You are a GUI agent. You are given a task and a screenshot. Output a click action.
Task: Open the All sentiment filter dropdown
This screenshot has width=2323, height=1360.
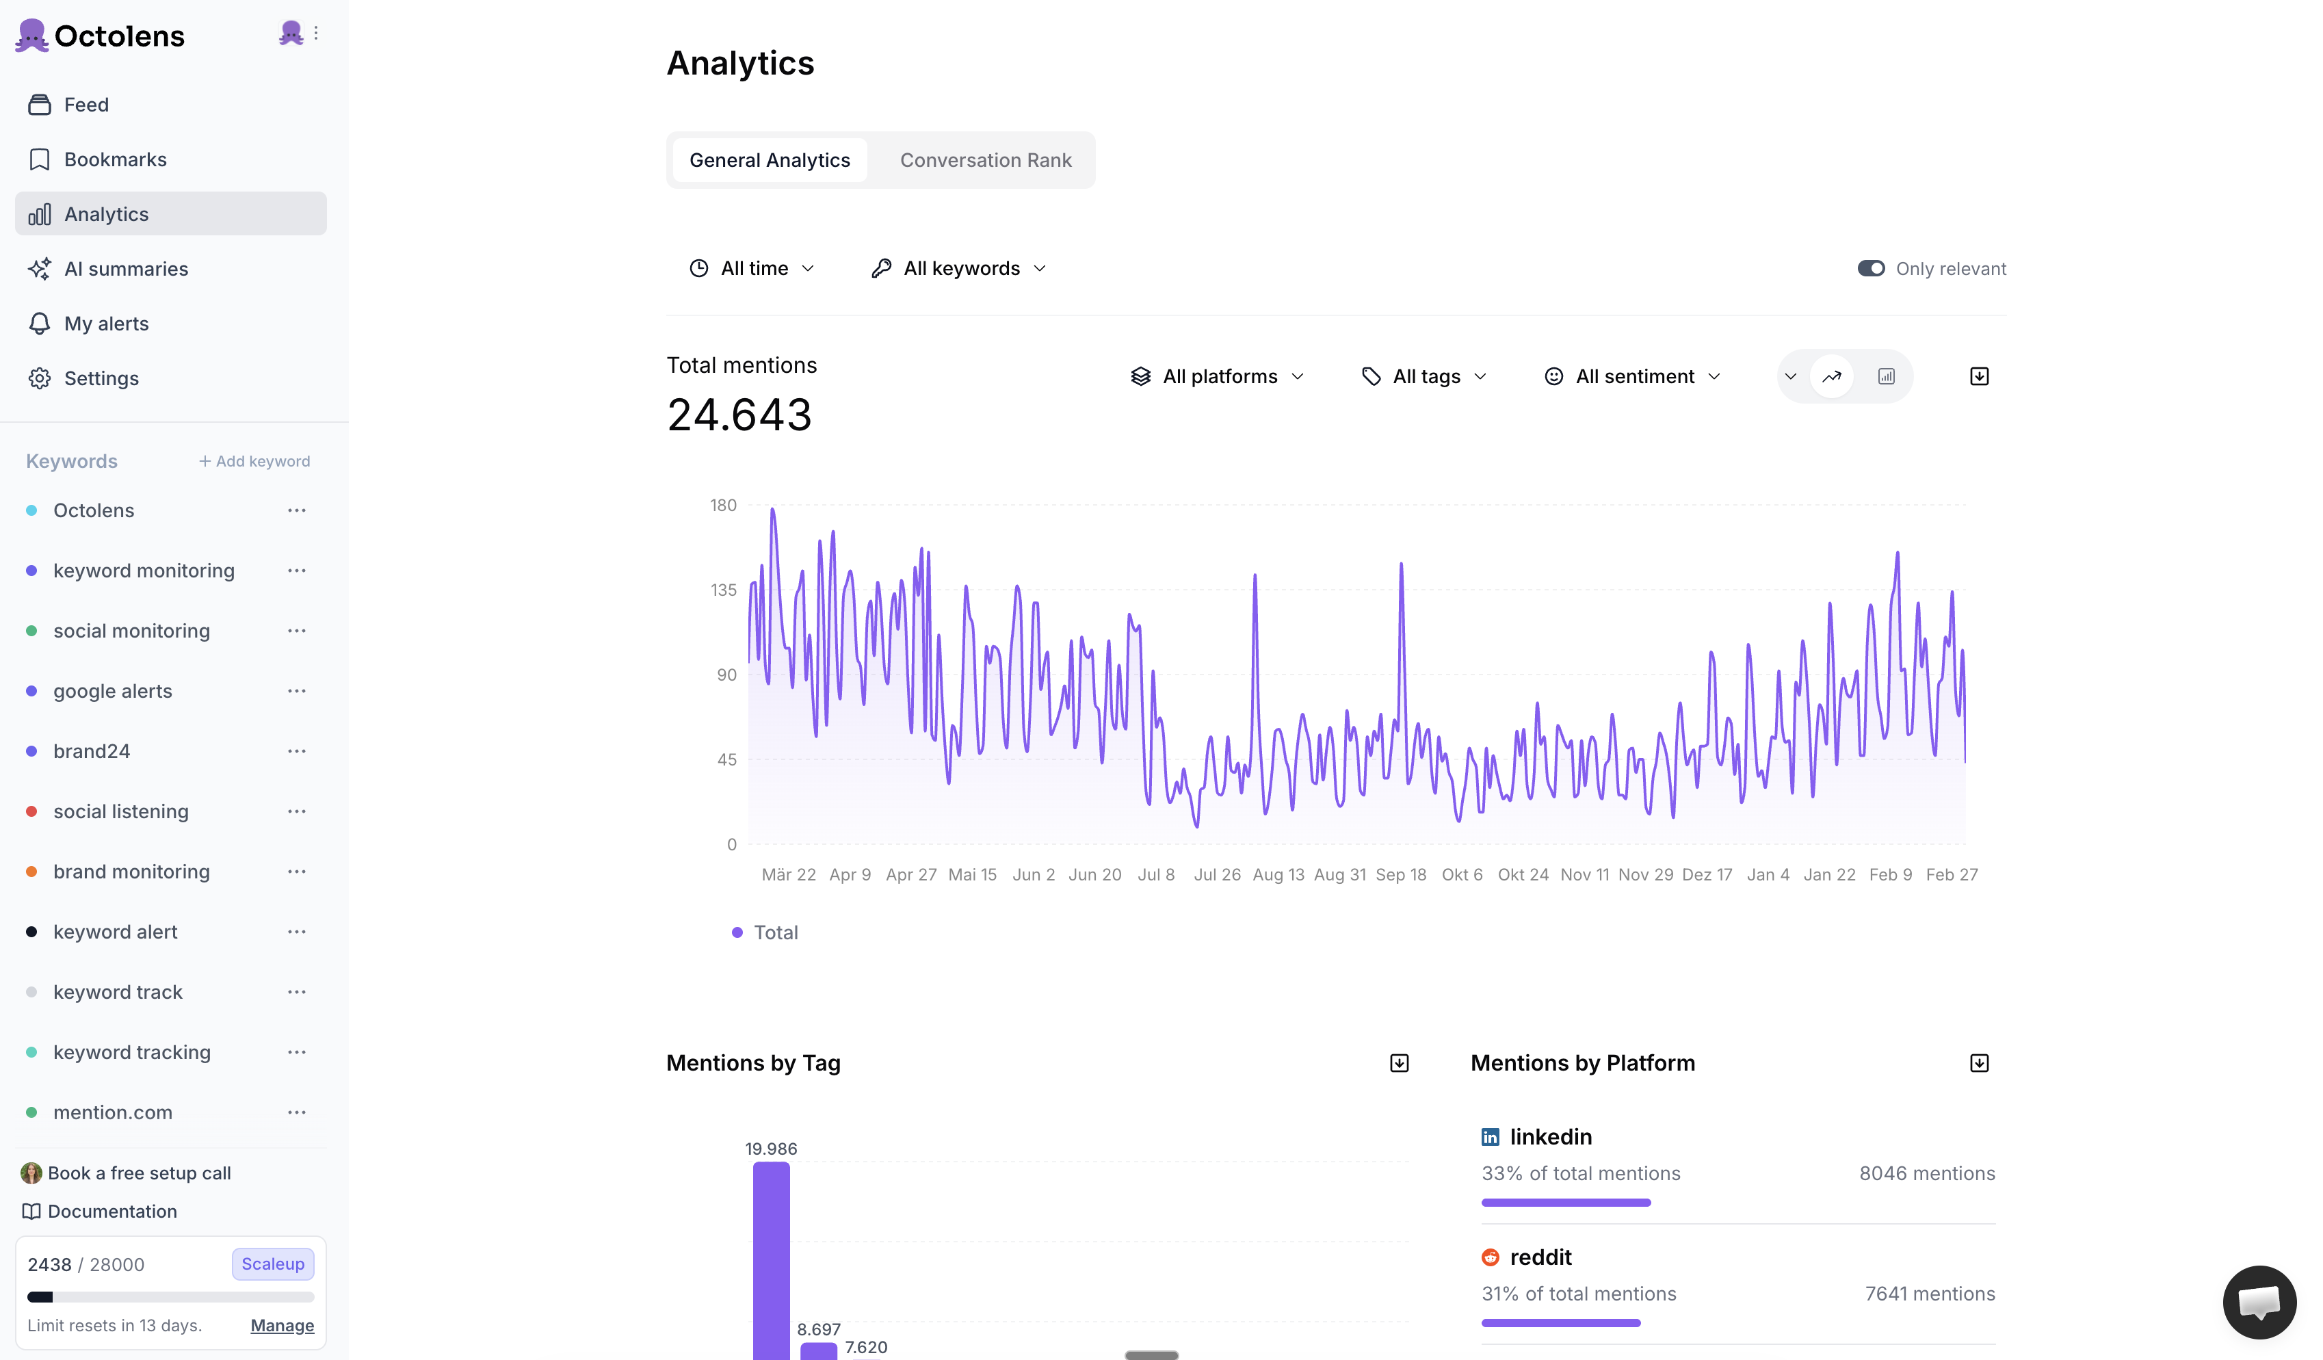[1633, 376]
